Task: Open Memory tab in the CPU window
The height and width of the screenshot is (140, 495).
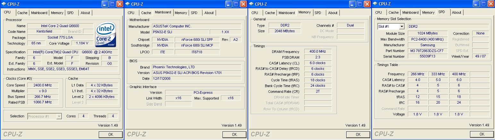Action: [57, 13]
